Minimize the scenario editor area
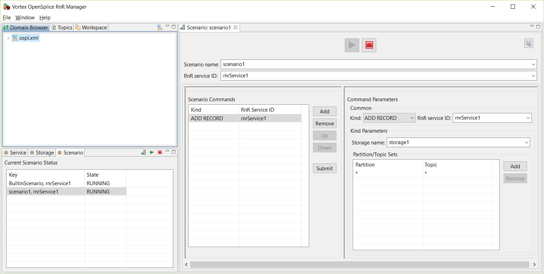 point(532,26)
